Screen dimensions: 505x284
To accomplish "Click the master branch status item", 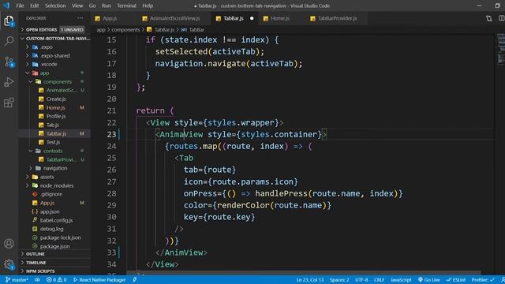I will [17, 280].
